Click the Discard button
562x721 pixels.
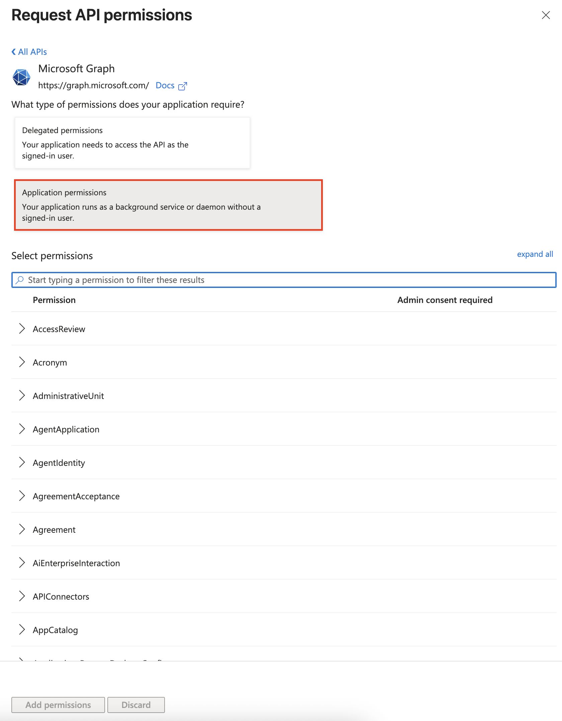pyautogui.click(x=136, y=705)
